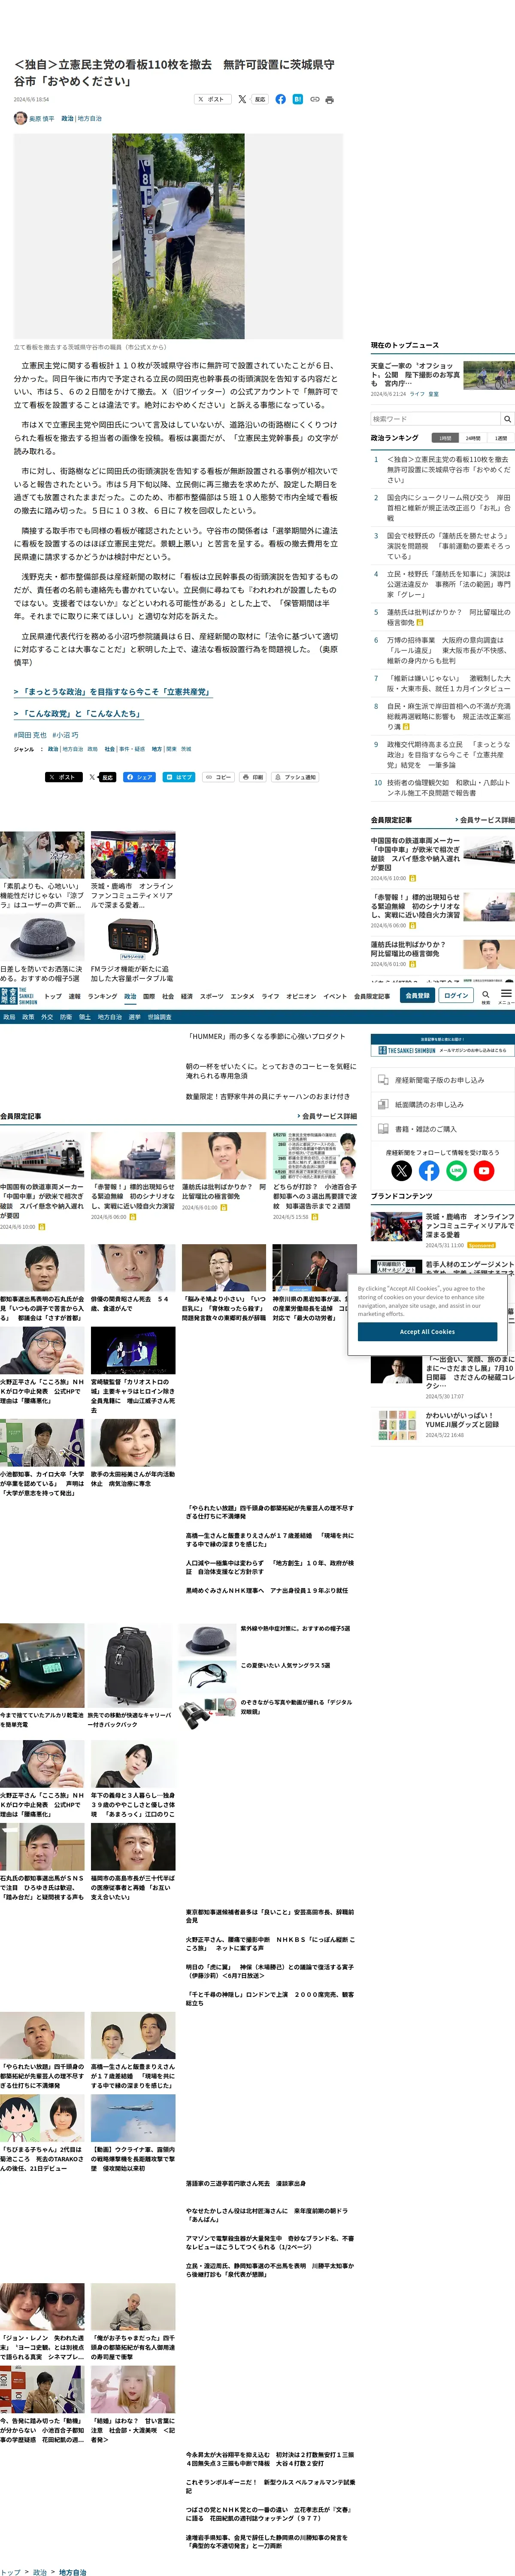Click the bottom Facebook シェア button
This screenshot has height=2576, width=515.
click(139, 777)
